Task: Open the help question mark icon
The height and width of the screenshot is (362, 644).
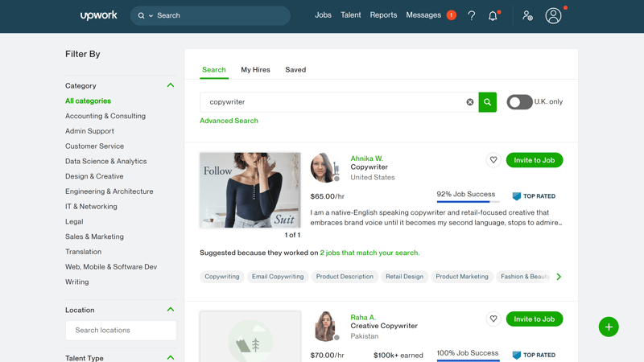Action: tap(472, 15)
